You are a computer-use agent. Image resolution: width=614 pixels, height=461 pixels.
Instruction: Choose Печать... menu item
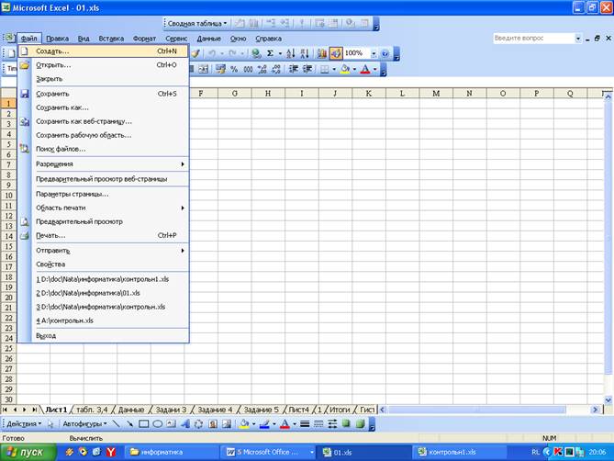coord(103,235)
